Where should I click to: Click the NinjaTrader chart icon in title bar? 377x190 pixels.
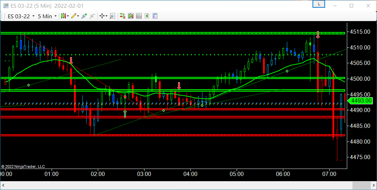pyautogui.click(x=6, y=6)
